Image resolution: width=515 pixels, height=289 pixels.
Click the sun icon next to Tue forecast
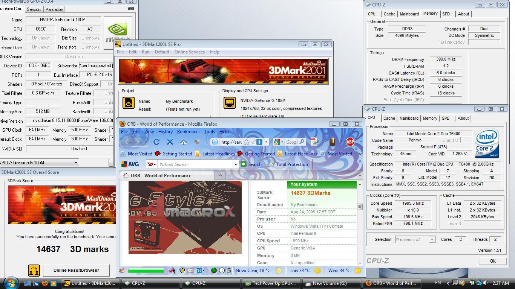click(x=317, y=270)
